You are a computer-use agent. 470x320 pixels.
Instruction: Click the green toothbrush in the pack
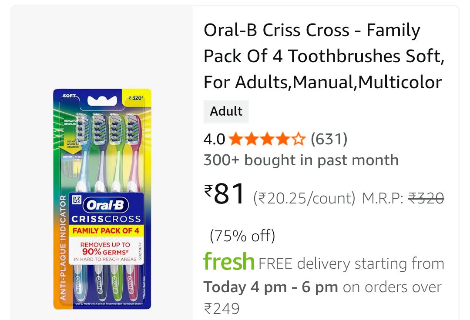point(116,148)
